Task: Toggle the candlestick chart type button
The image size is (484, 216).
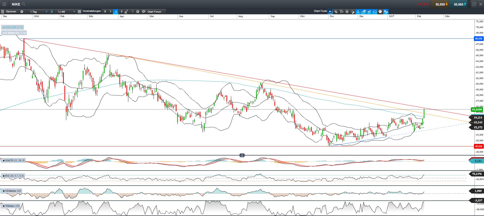Action: pos(358,12)
